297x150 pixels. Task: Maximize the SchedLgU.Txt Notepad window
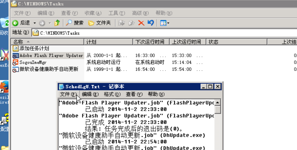click(x=210, y=86)
